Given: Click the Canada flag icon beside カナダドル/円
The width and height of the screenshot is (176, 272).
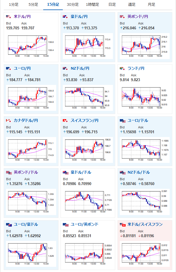Looking at the screenshot, I should point(9,120).
